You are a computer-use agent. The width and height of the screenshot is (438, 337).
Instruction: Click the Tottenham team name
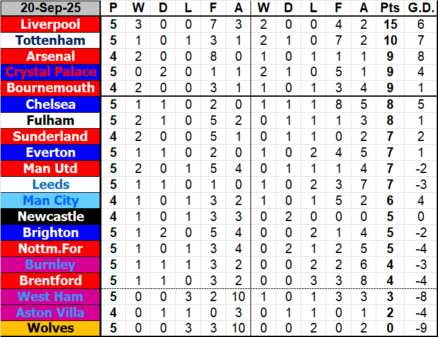51,40
